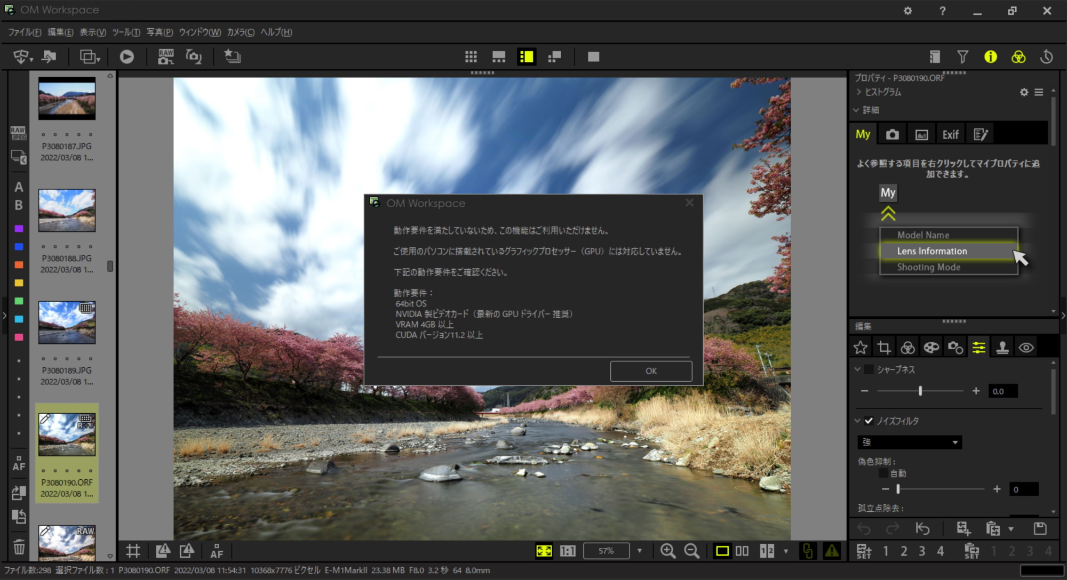Screen dimensions: 1067x580
Task: Select Shooting Mode in the list
Action: pyautogui.click(x=949, y=267)
